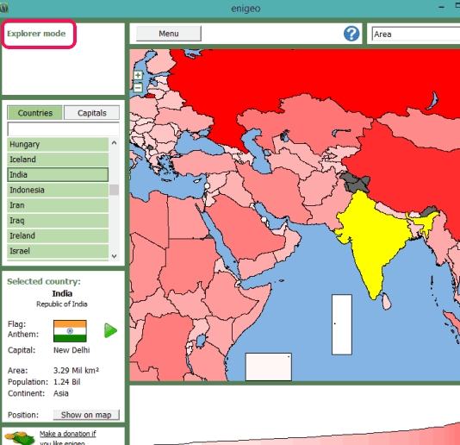Minimize the enigeo window
Screen dimensions: 460x445
[x=442, y=7]
